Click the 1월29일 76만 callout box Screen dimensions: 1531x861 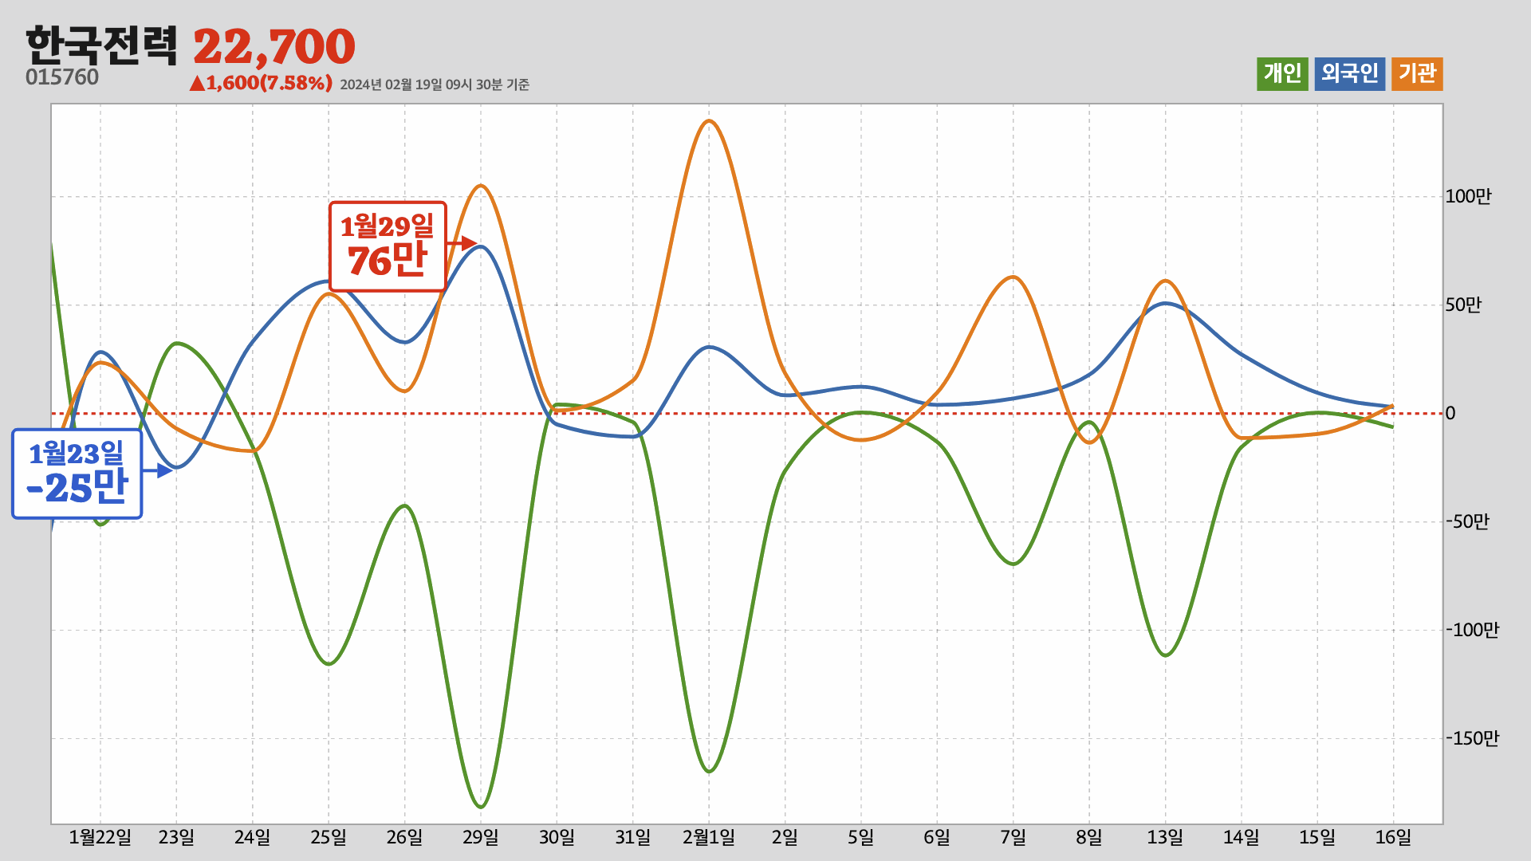pos(388,246)
